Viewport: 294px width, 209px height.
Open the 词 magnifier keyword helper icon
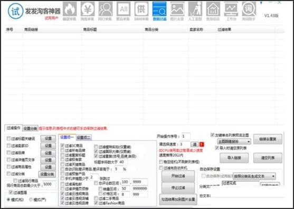(249, 11)
